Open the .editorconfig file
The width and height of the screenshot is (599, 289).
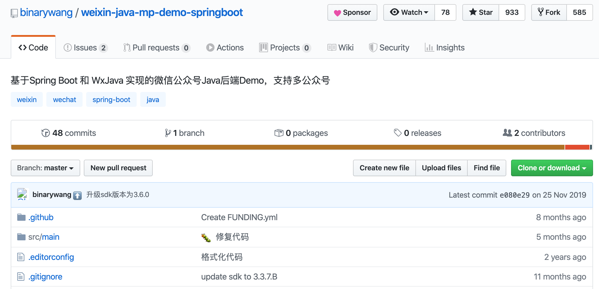click(x=51, y=257)
